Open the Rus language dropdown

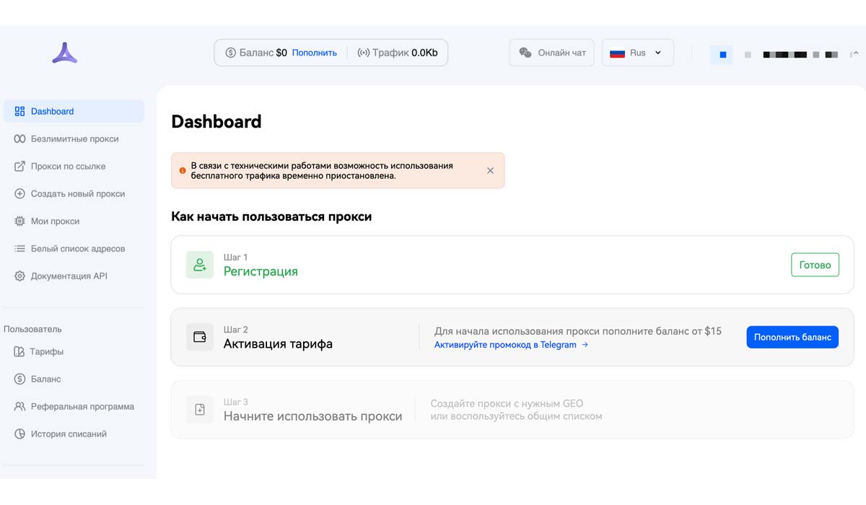click(x=637, y=53)
